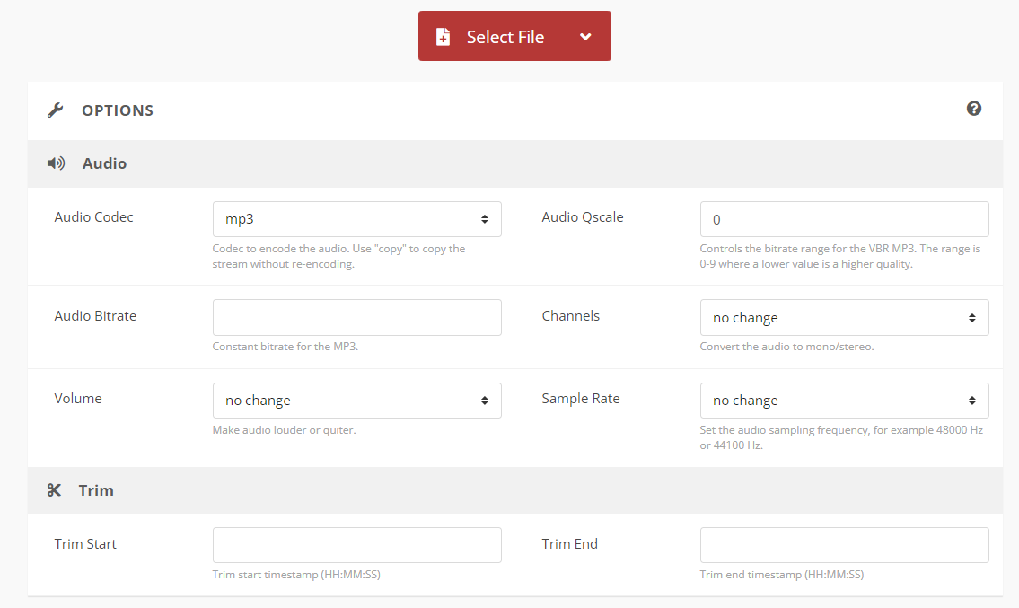Image resolution: width=1019 pixels, height=608 pixels.
Task: Open the Channels dropdown
Action: pyautogui.click(x=844, y=317)
